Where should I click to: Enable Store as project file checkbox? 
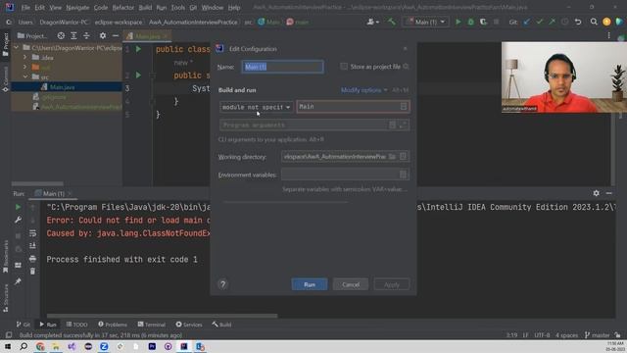[344, 67]
